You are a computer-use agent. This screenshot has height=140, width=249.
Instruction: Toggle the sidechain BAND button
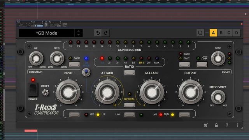[x=74, y=64]
